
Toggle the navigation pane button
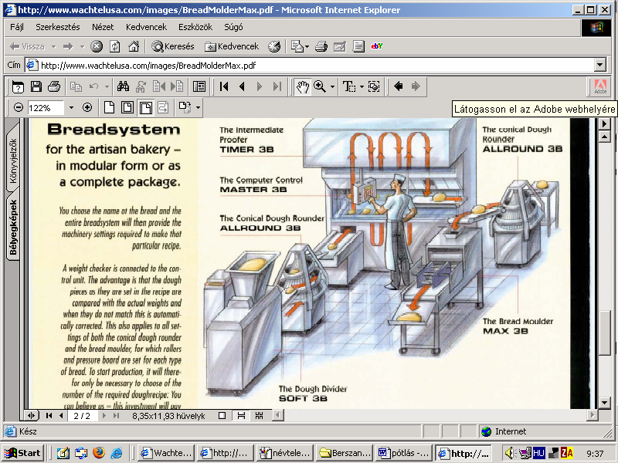tap(199, 86)
